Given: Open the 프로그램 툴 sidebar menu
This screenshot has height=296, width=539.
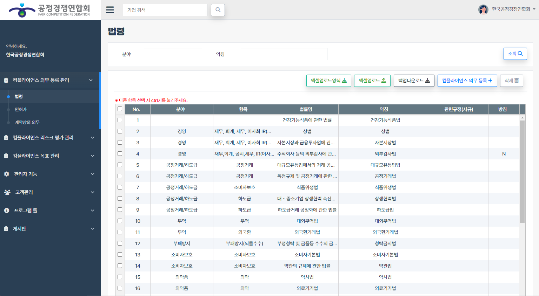Looking at the screenshot, I should [x=50, y=211].
